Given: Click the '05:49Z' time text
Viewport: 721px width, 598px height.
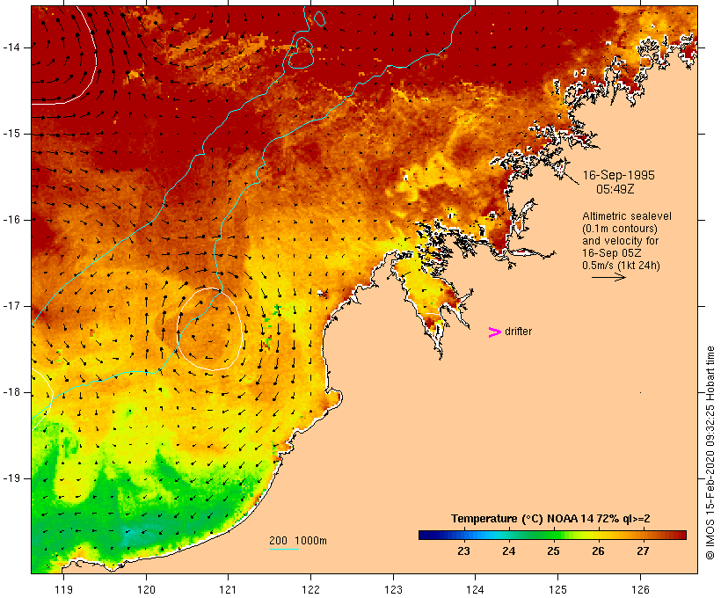Looking at the screenshot, I should tap(615, 189).
